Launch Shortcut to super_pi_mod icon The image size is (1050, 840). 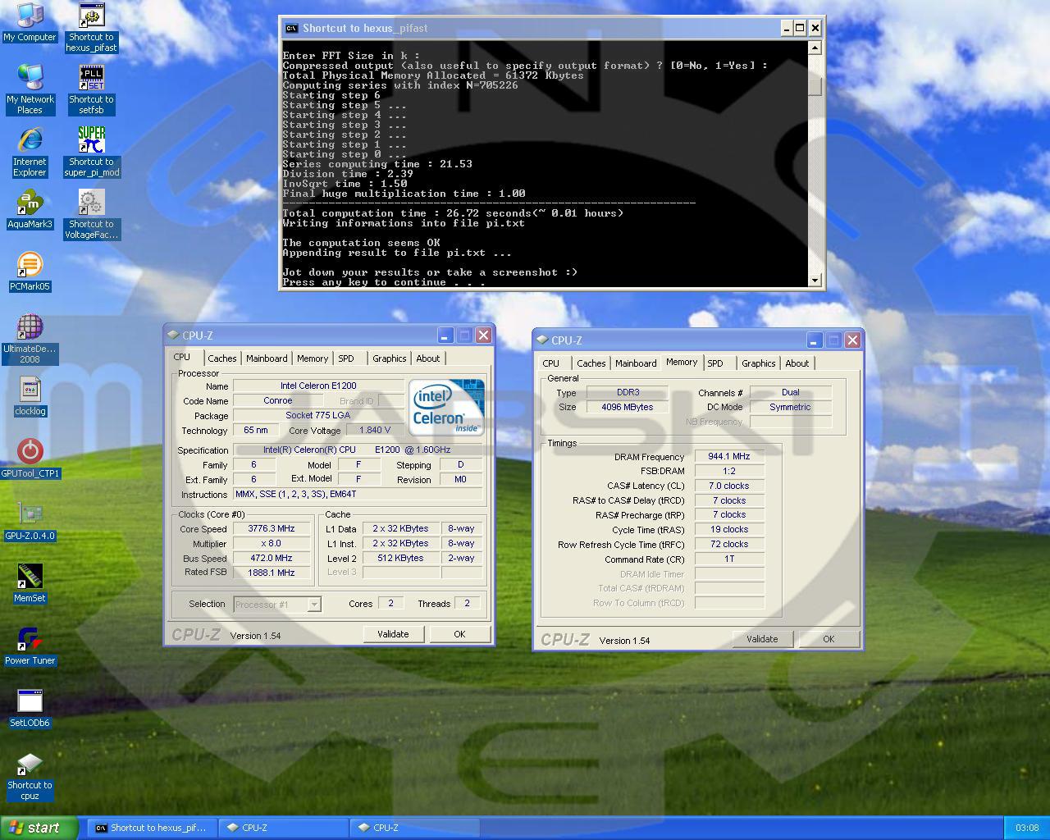(92, 152)
